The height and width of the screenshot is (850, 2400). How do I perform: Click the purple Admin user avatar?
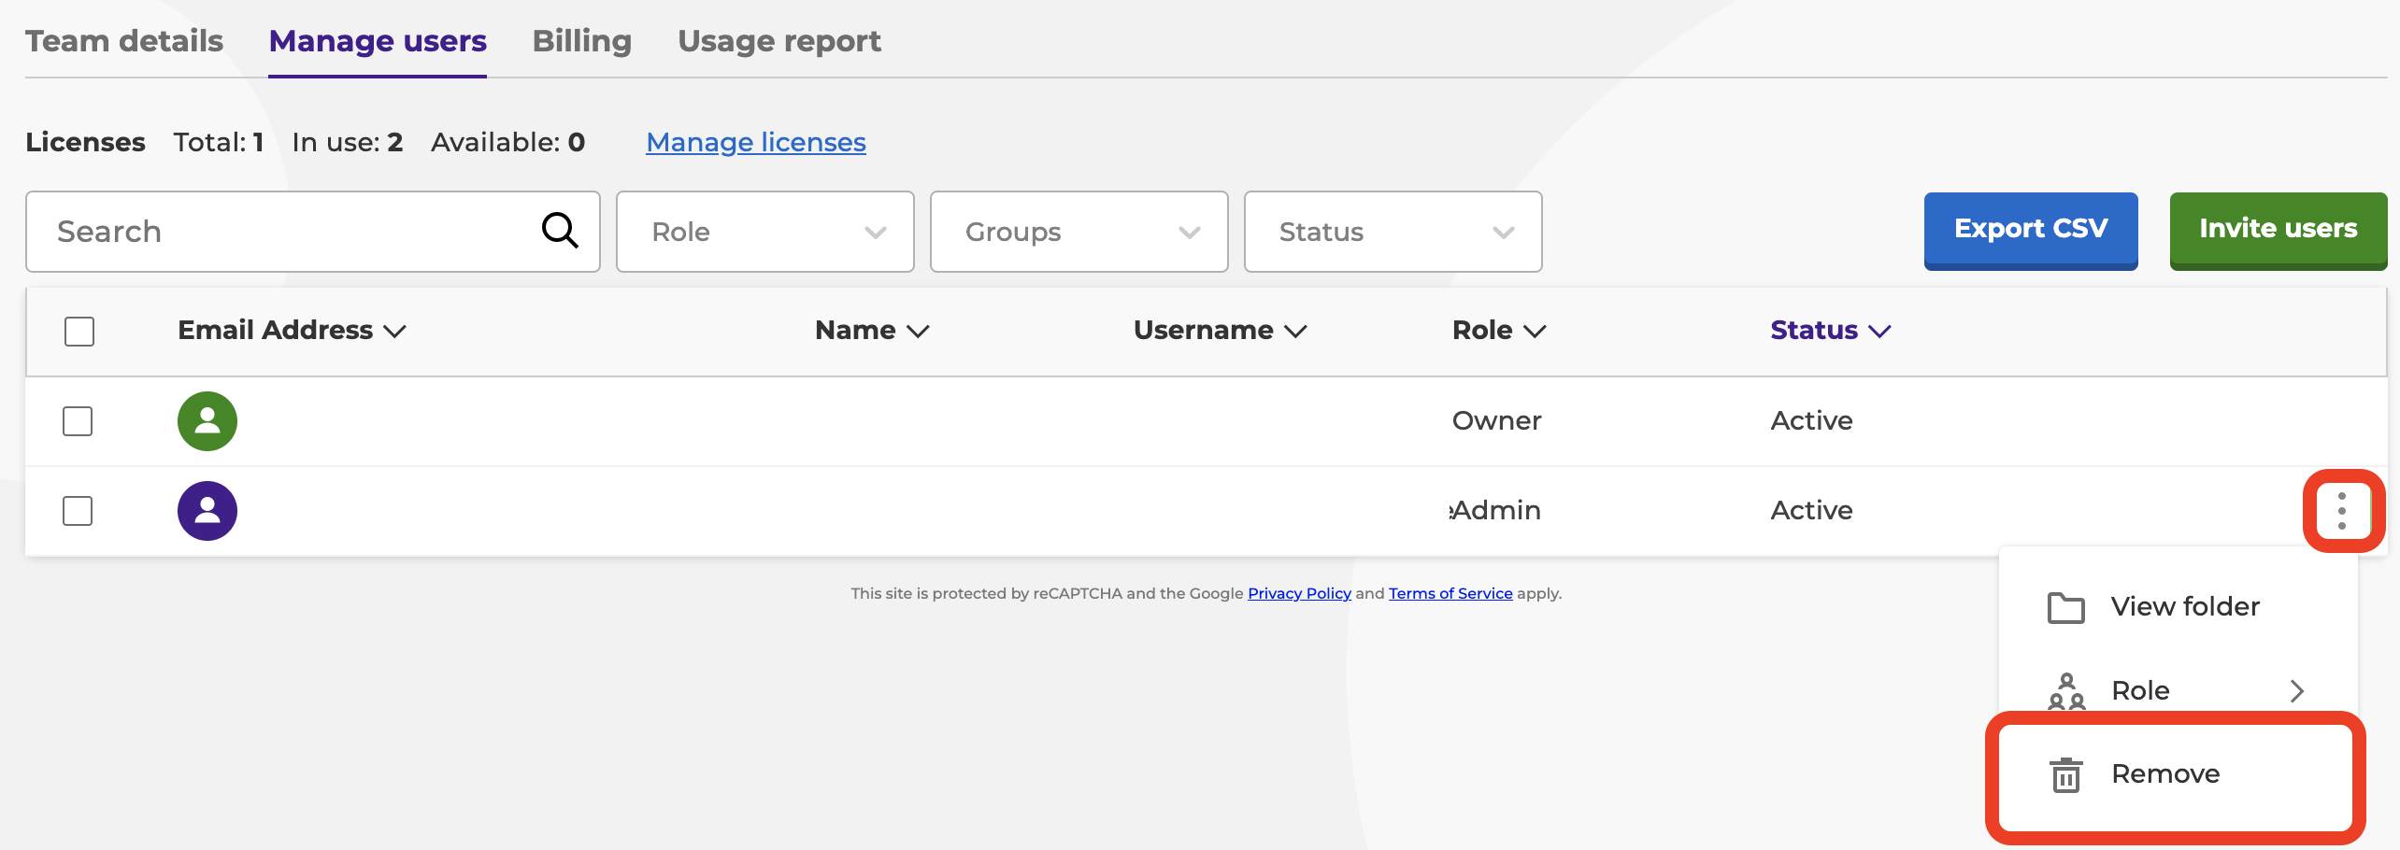coord(207,511)
